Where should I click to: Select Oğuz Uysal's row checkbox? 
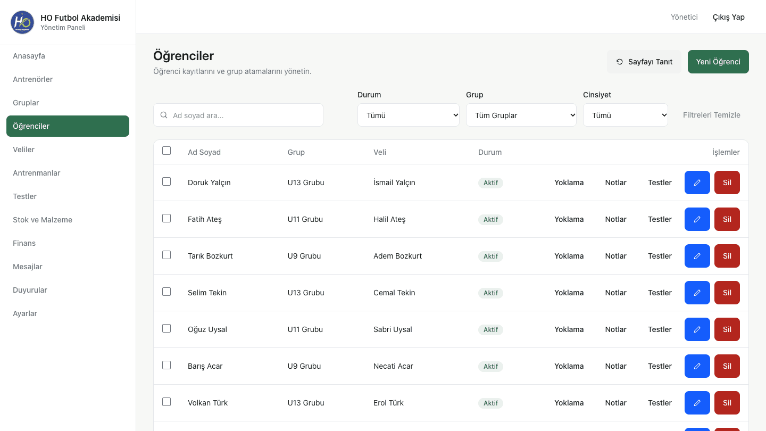tap(166, 328)
